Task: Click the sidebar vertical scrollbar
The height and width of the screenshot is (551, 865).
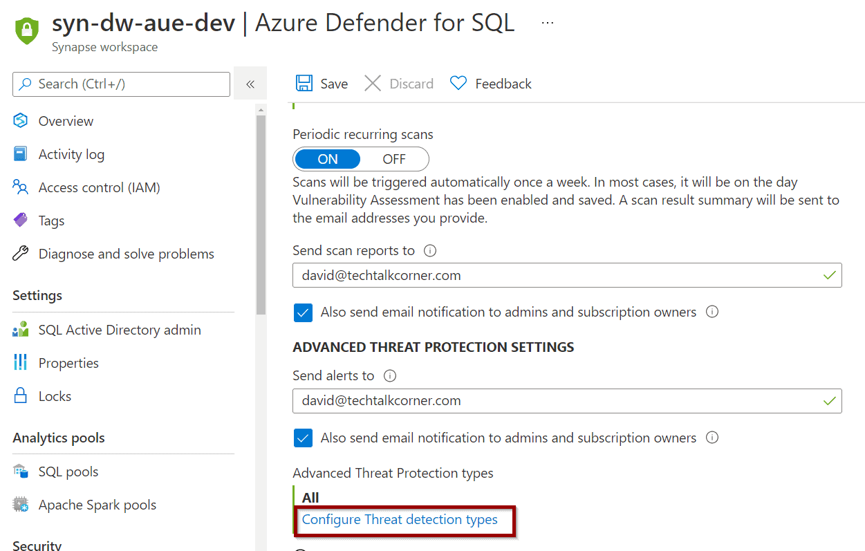Action: tap(261, 214)
